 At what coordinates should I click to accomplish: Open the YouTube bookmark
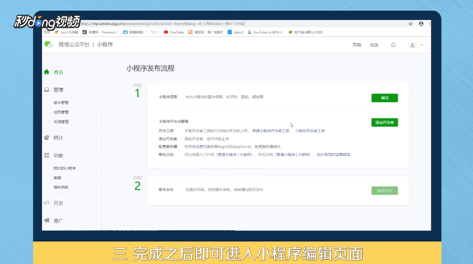point(174,32)
